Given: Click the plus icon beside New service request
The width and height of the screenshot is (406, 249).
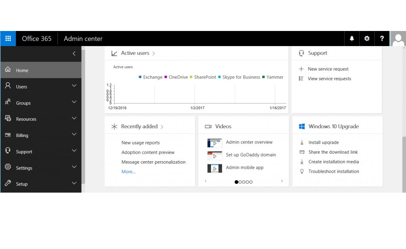Looking at the screenshot, I should click(x=301, y=69).
